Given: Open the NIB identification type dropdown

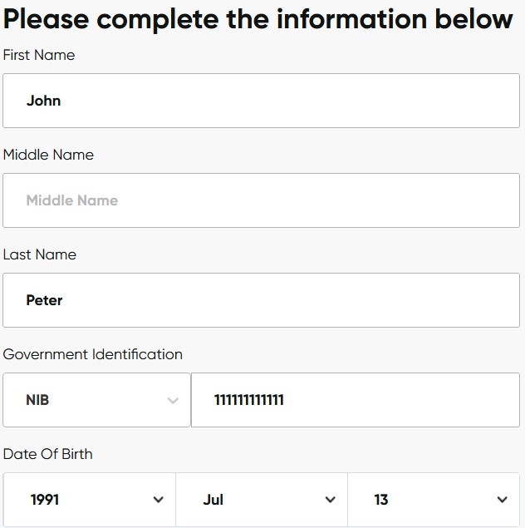Looking at the screenshot, I should (96, 400).
